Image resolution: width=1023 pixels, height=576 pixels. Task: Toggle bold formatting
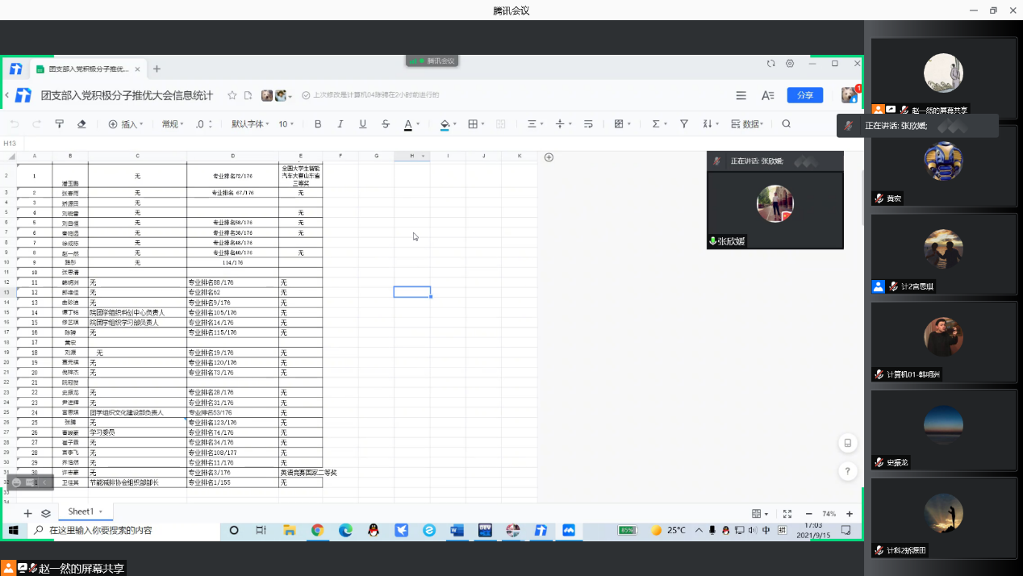[x=318, y=124]
